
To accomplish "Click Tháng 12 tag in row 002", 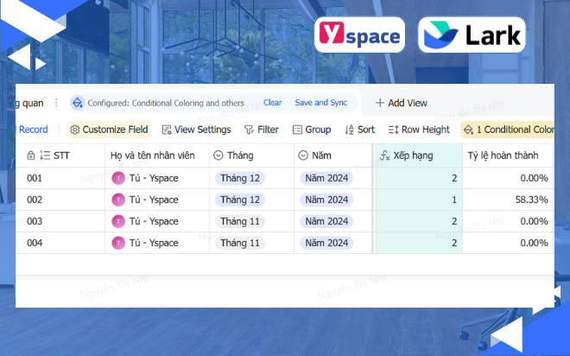I will coord(240,200).
